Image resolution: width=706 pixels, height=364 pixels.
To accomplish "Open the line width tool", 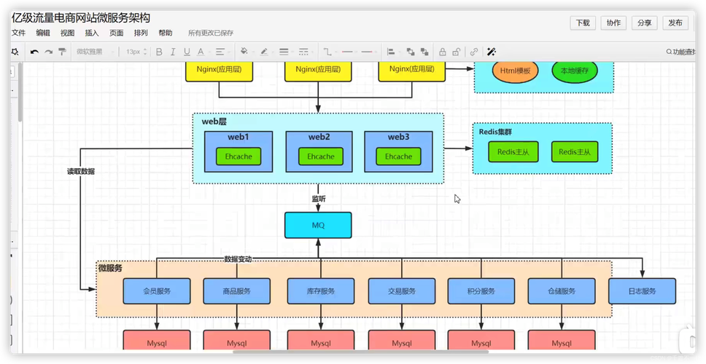I will [284, 52].
